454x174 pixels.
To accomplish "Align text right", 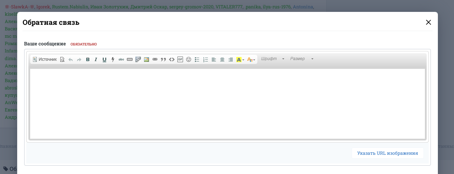I will click(231, 59).
